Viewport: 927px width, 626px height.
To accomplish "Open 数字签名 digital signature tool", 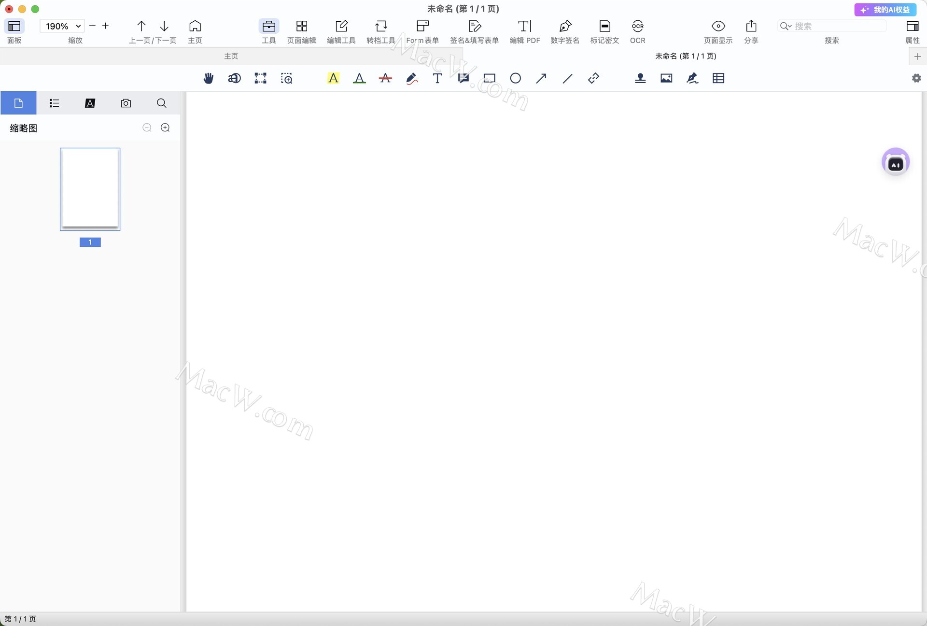I will coord(565,26).
